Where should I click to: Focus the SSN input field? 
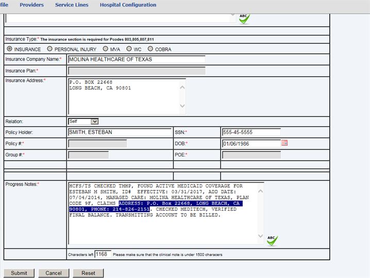tap(251, 132)
